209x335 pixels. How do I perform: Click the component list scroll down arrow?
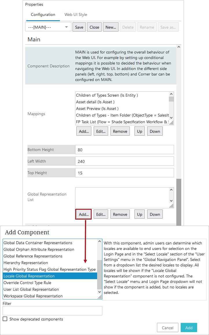[x=99, y=292]
